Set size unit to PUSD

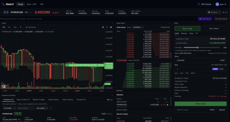(x=221, y=69)
